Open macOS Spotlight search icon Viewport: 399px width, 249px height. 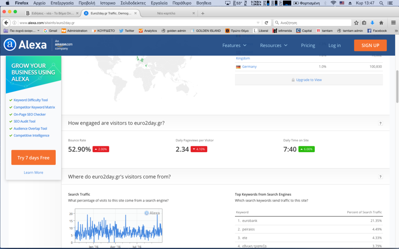(x=381, y=3)
